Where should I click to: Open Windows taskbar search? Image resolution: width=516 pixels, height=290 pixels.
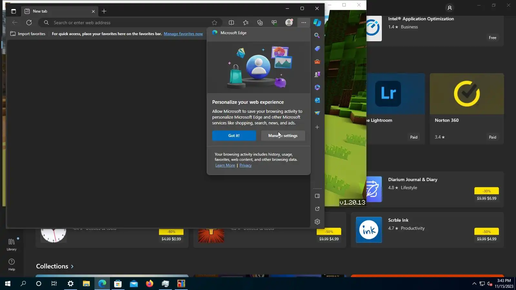click(x=23, y=284)
